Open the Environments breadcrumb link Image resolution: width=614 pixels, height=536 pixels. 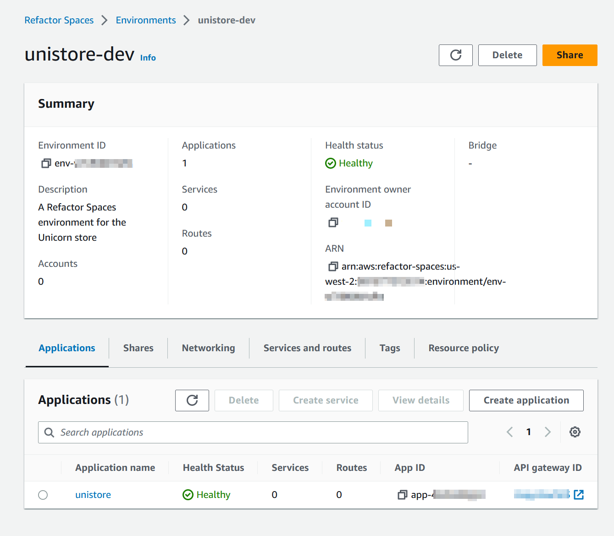point(146,20)
